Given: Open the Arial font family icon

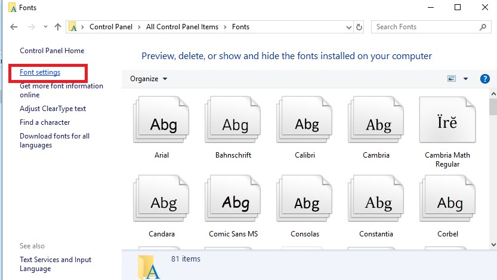Looking at the screenshot, I should (162, 121).
